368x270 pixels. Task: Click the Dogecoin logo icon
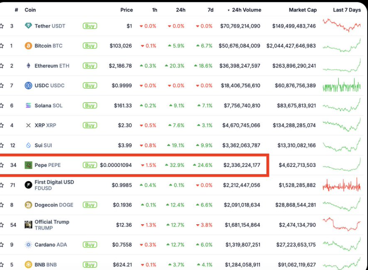click(x=29, y=205)
